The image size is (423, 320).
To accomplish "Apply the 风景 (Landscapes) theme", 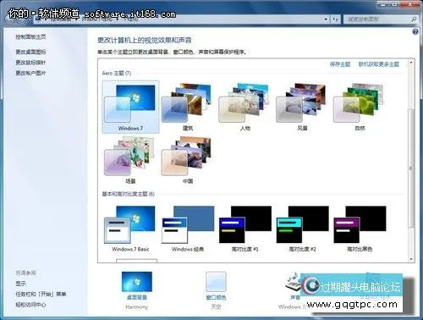I will point(302,107).
